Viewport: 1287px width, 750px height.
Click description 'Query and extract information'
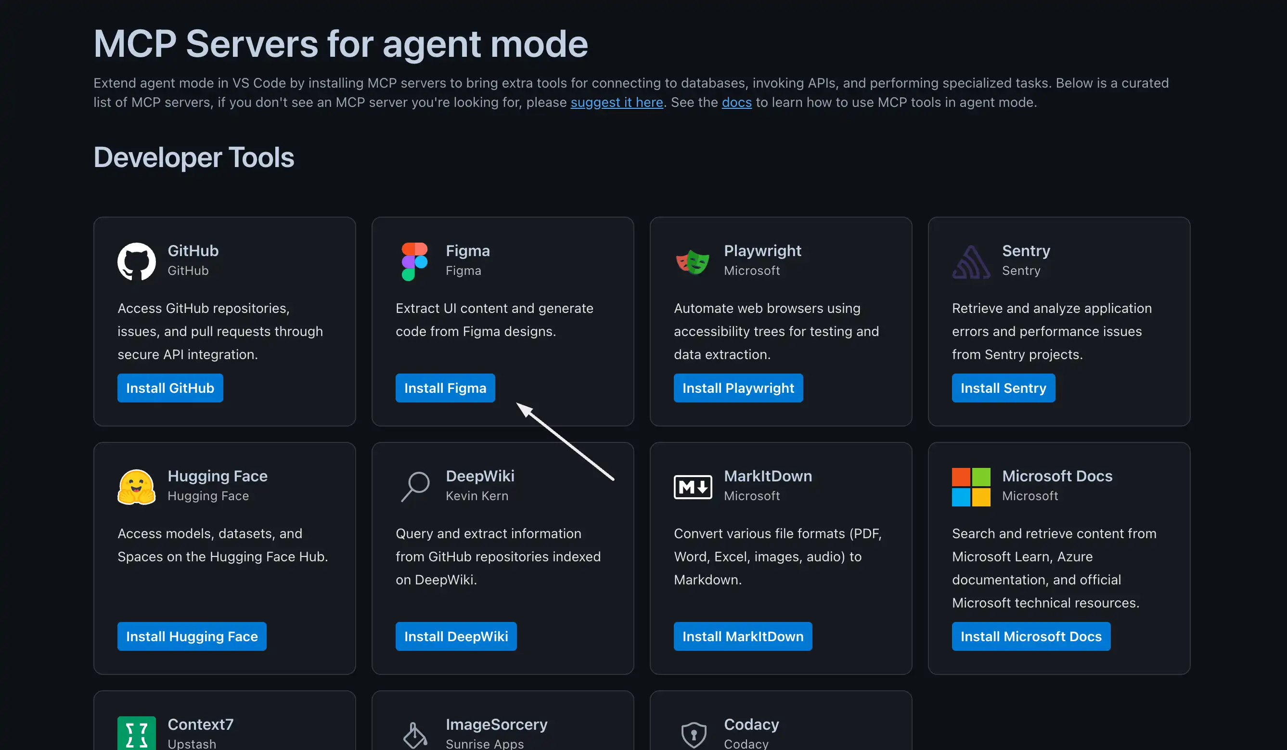tap(498, 556)
